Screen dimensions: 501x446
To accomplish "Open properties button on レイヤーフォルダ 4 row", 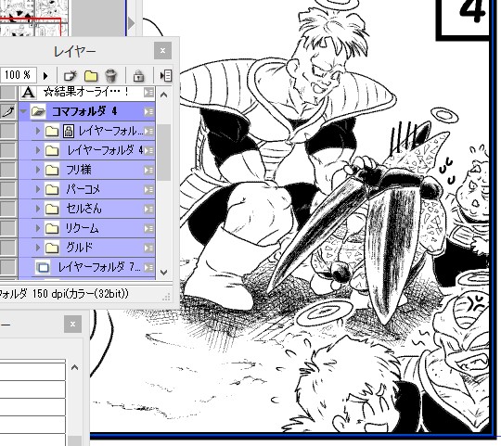I will coord(148,151).
